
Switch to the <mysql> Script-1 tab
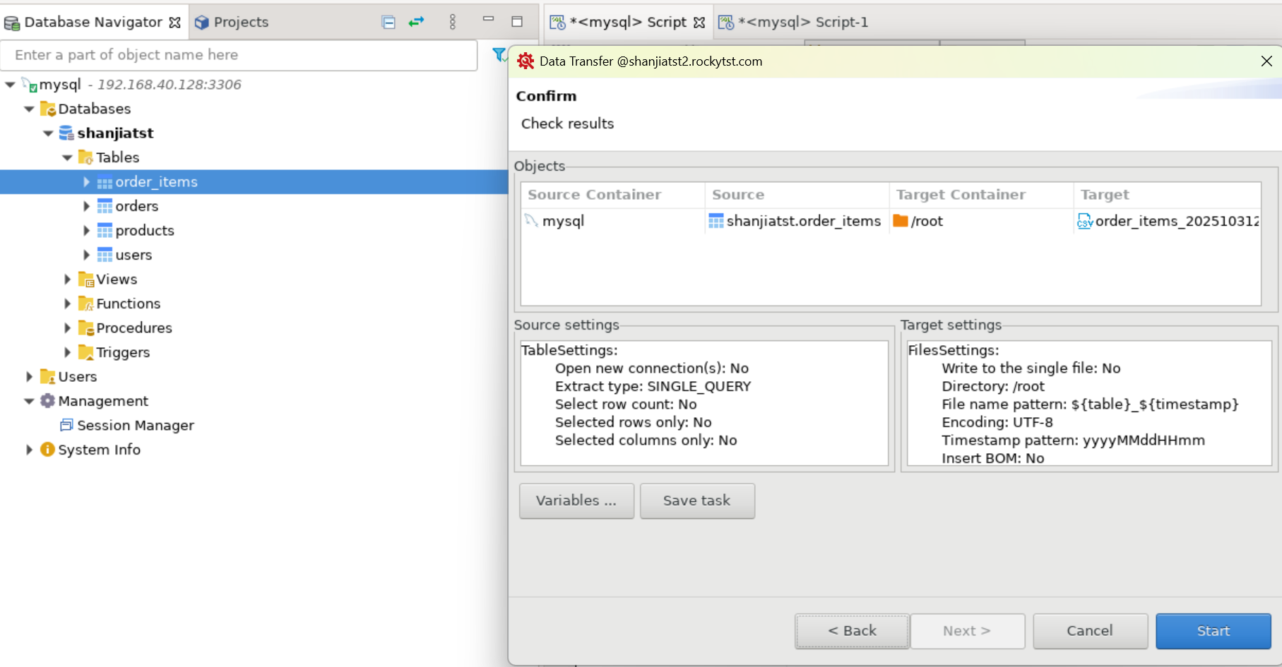(795, 22)
